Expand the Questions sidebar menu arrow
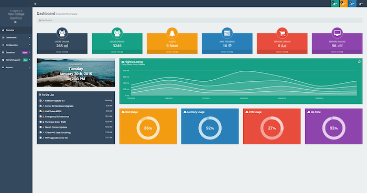This screenshot has width=367, height=193. tap(30, 52)
